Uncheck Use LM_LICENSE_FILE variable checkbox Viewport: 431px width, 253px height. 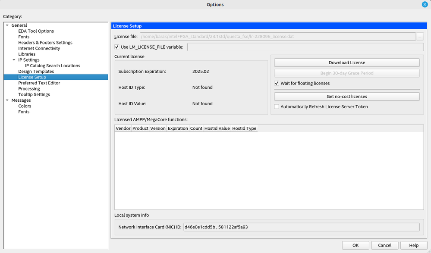[117, 47]
